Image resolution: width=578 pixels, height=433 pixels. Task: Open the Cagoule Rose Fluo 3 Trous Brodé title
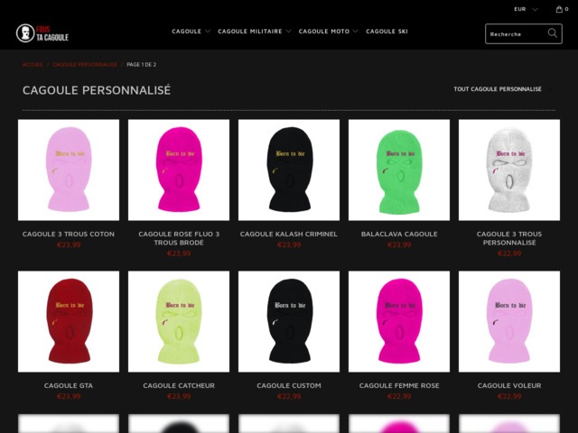(x=179, y=238)
